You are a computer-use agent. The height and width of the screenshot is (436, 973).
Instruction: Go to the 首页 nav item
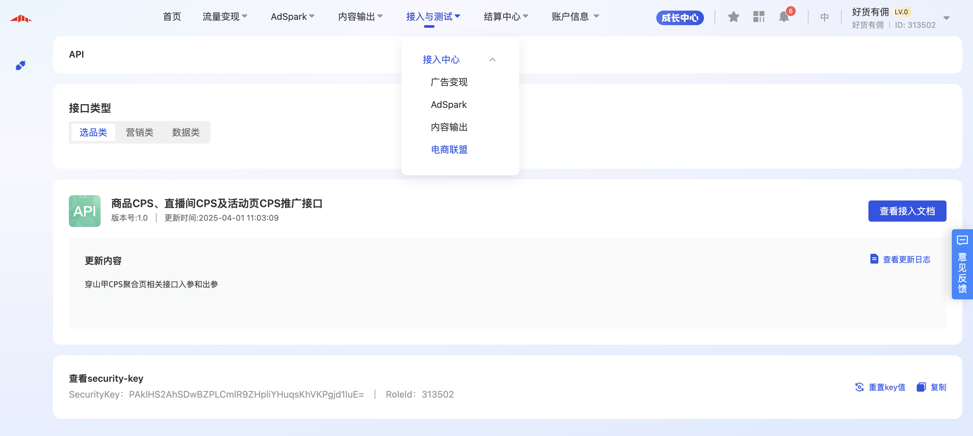click(x=172, y=17)
